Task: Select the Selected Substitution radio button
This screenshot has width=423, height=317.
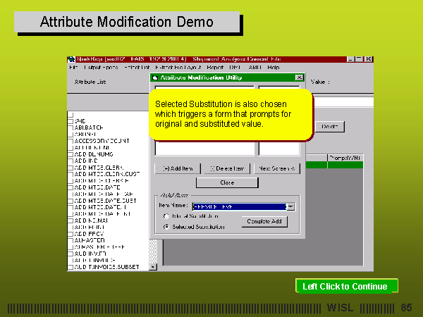Action: point(166,227)
